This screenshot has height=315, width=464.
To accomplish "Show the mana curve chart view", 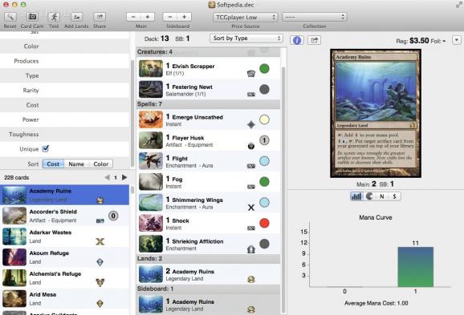I will pyautogui.click(x=356, y=196).
